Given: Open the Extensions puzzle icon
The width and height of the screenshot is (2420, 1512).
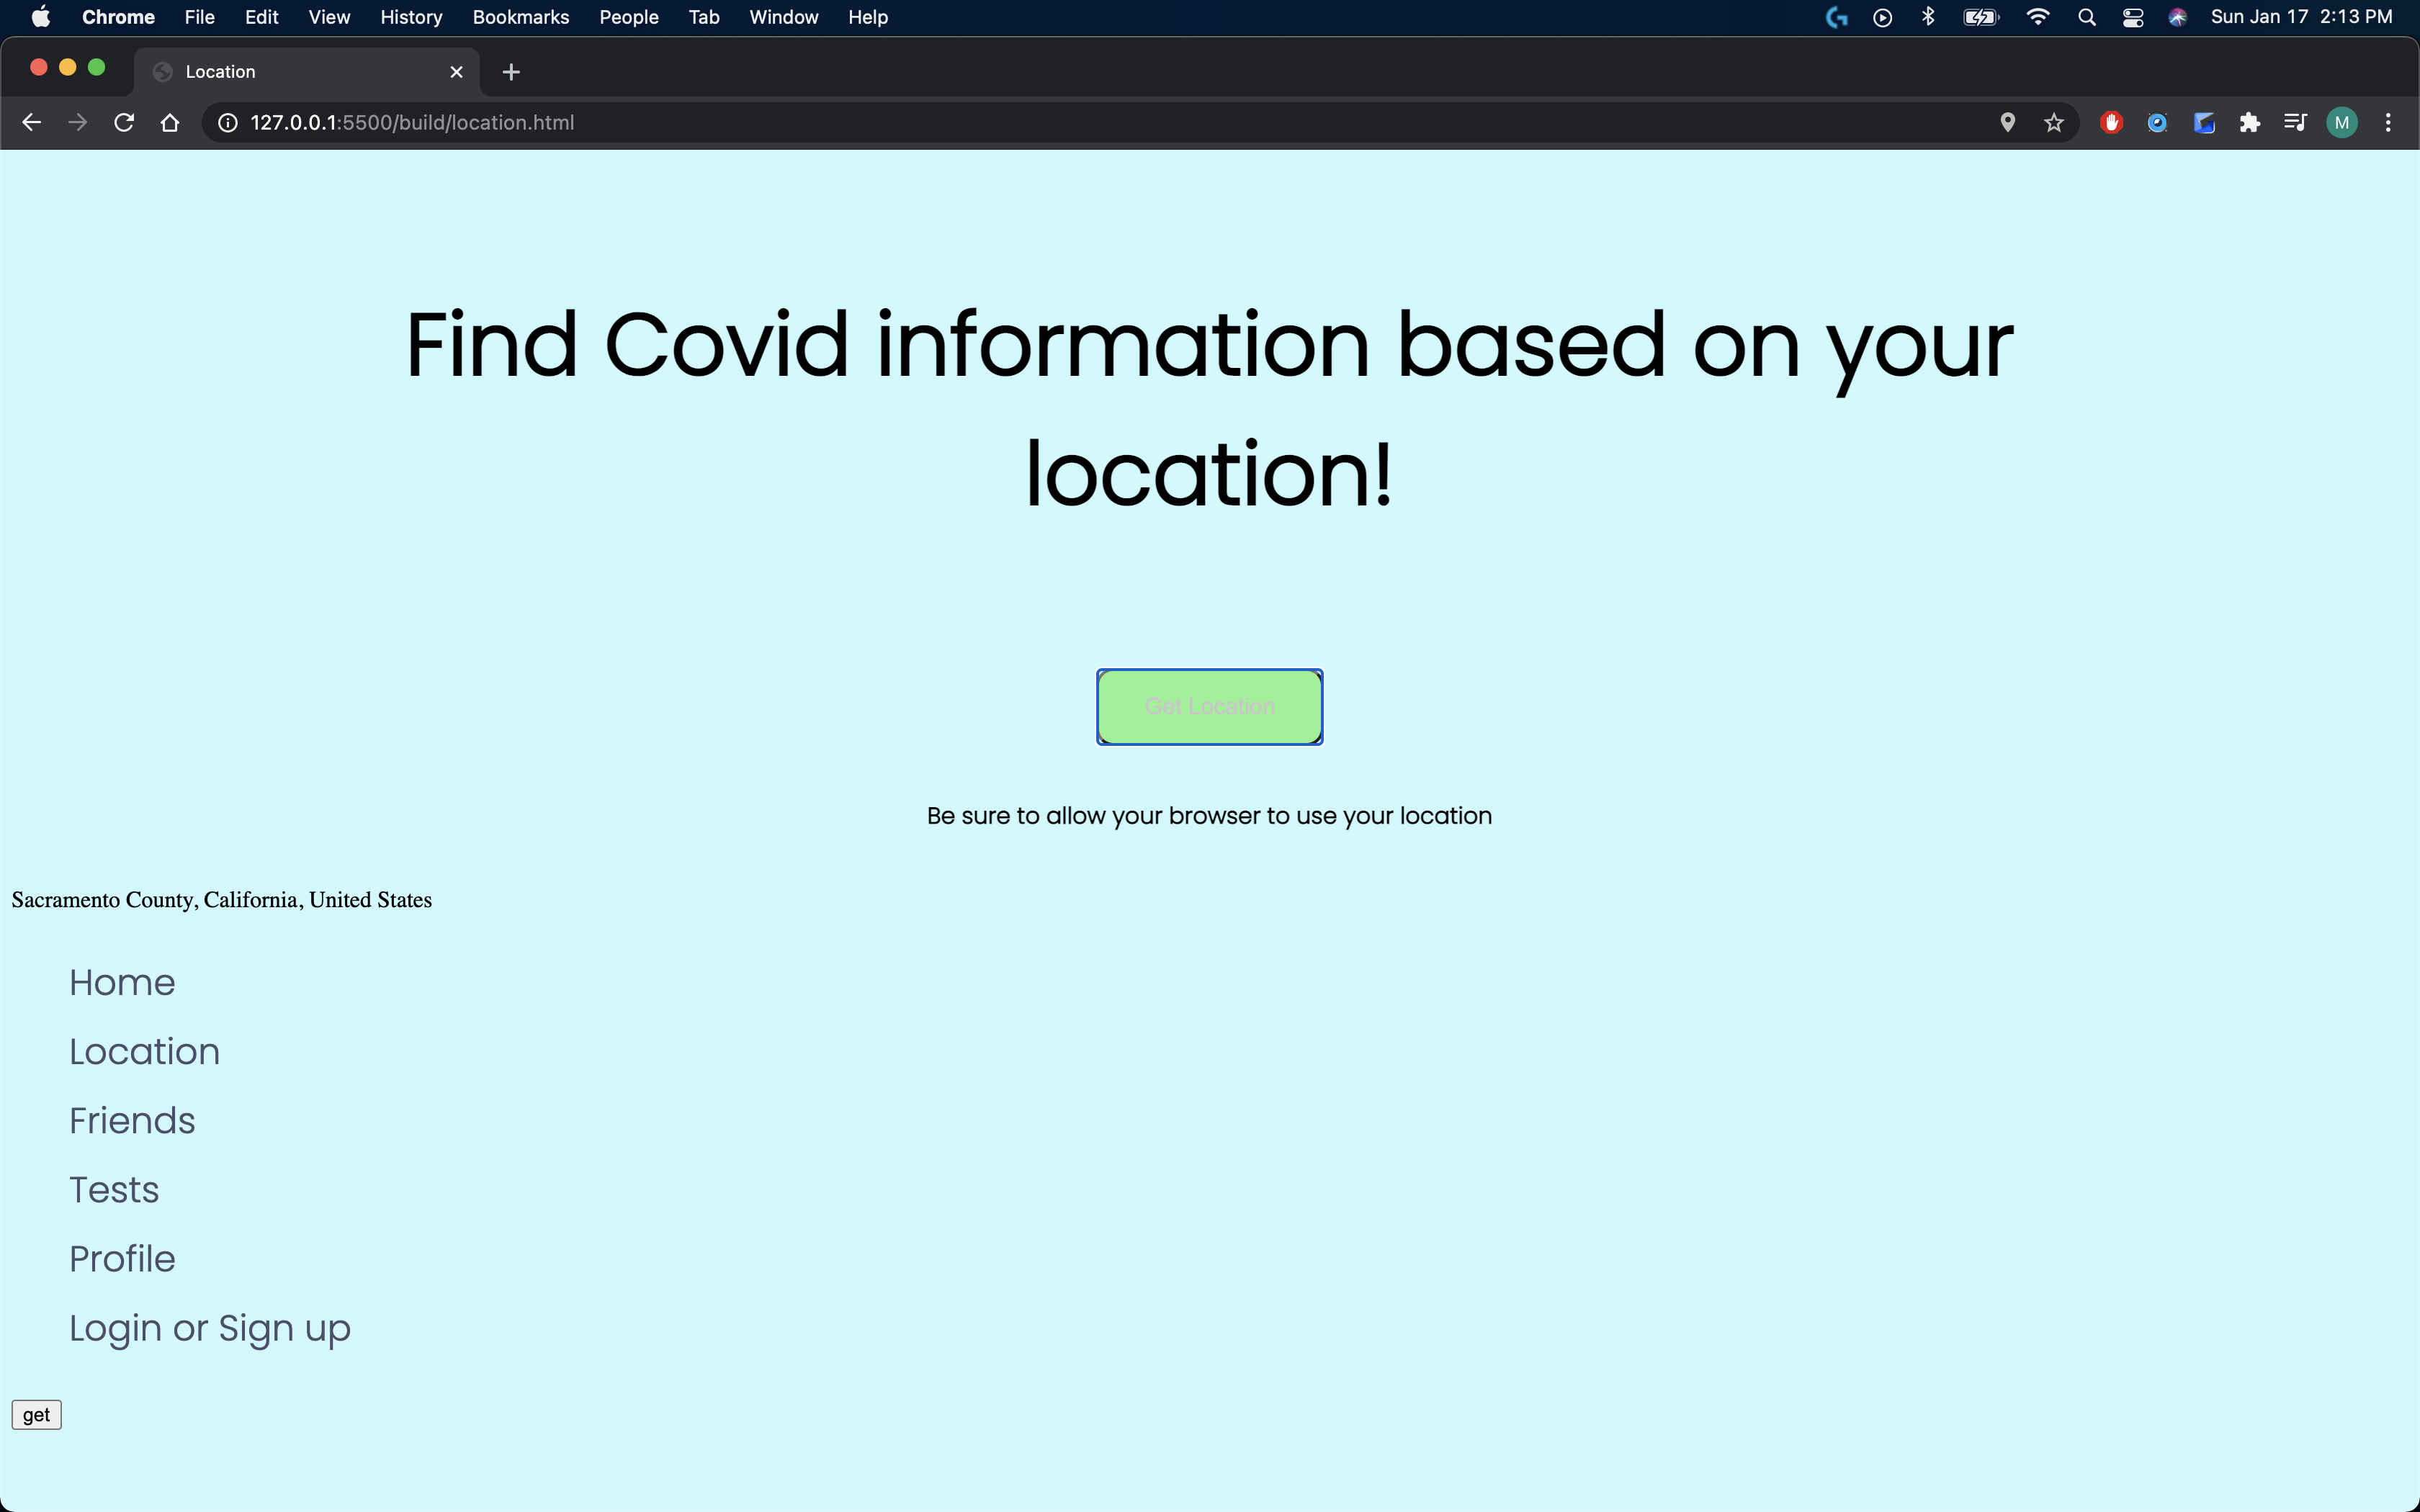Looking at the screenshot, I should point(2250,122).
